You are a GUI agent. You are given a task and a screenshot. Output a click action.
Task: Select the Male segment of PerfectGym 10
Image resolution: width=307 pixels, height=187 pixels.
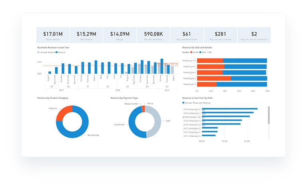[x=245, y=61]
